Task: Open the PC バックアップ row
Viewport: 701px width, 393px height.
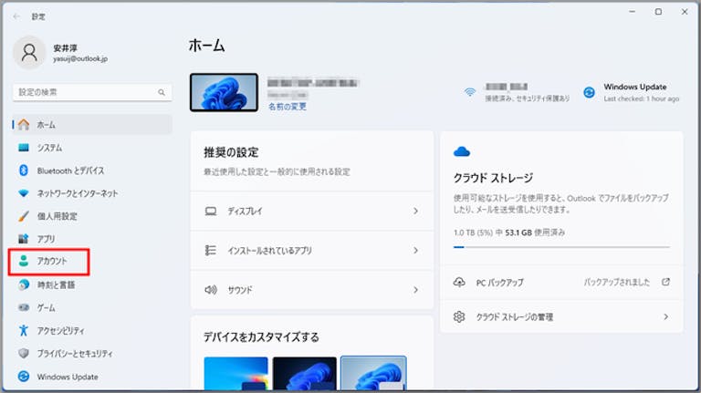Action: pyautogui.click(x=561, y=282)
